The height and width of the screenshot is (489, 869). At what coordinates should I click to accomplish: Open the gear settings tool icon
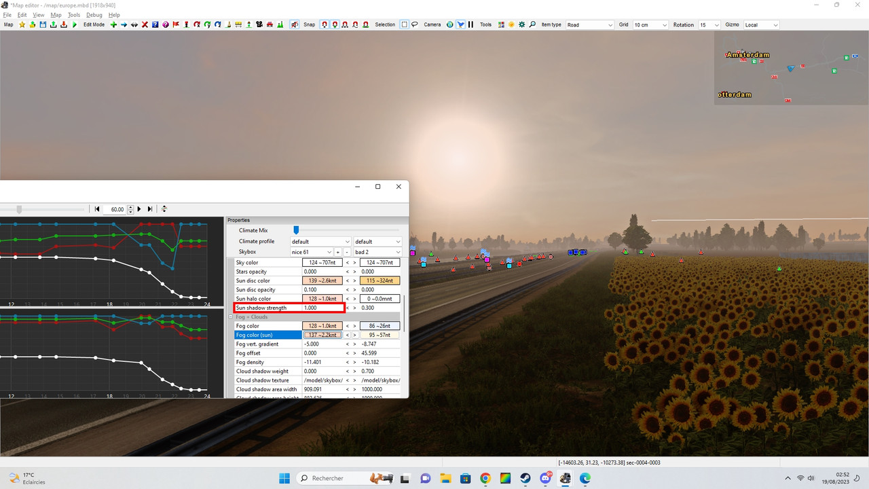[521, 24]
